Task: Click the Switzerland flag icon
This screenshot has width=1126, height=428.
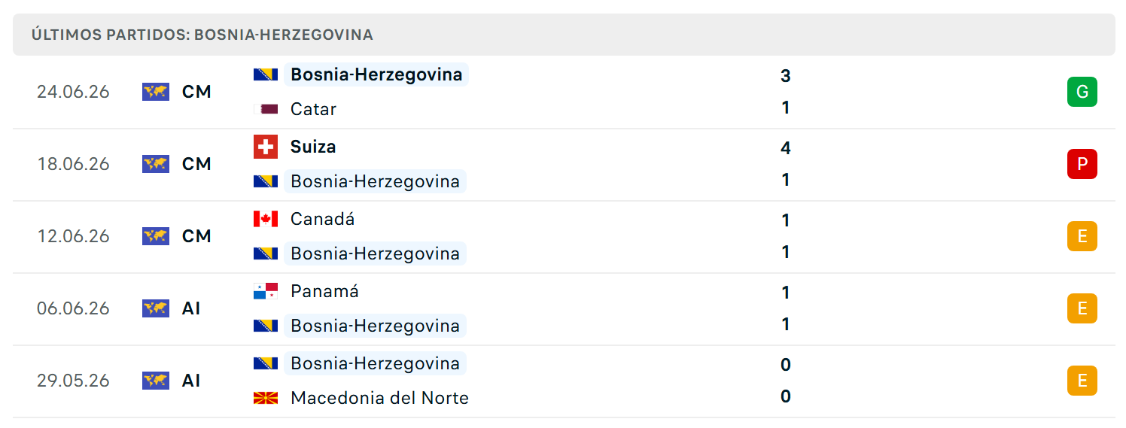Action: [266, 147]
